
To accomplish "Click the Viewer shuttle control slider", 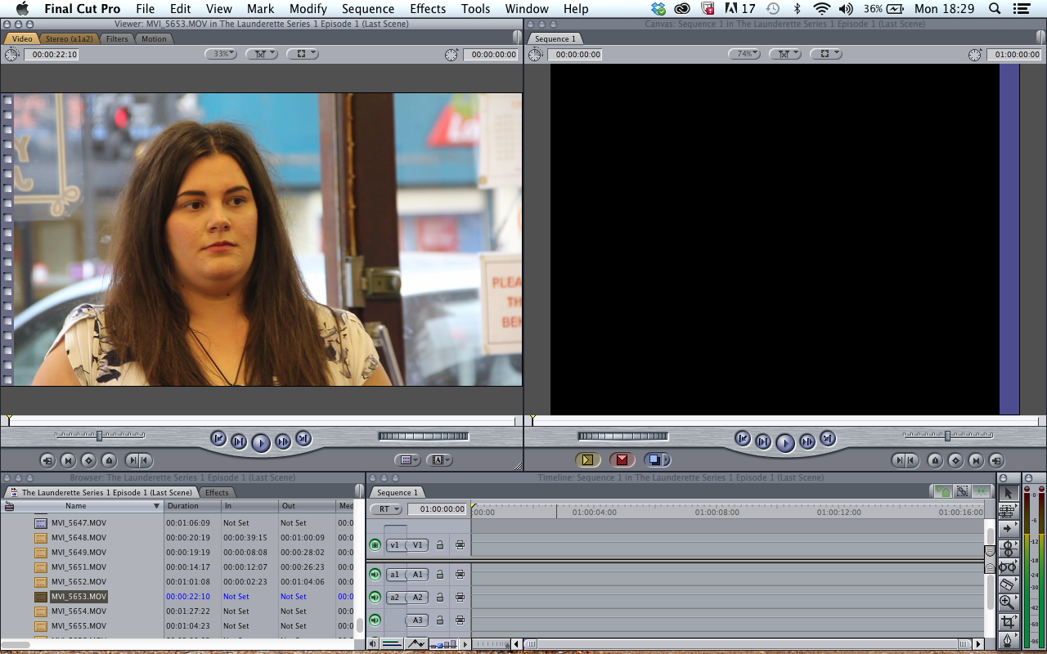I will tap(100, 436).
